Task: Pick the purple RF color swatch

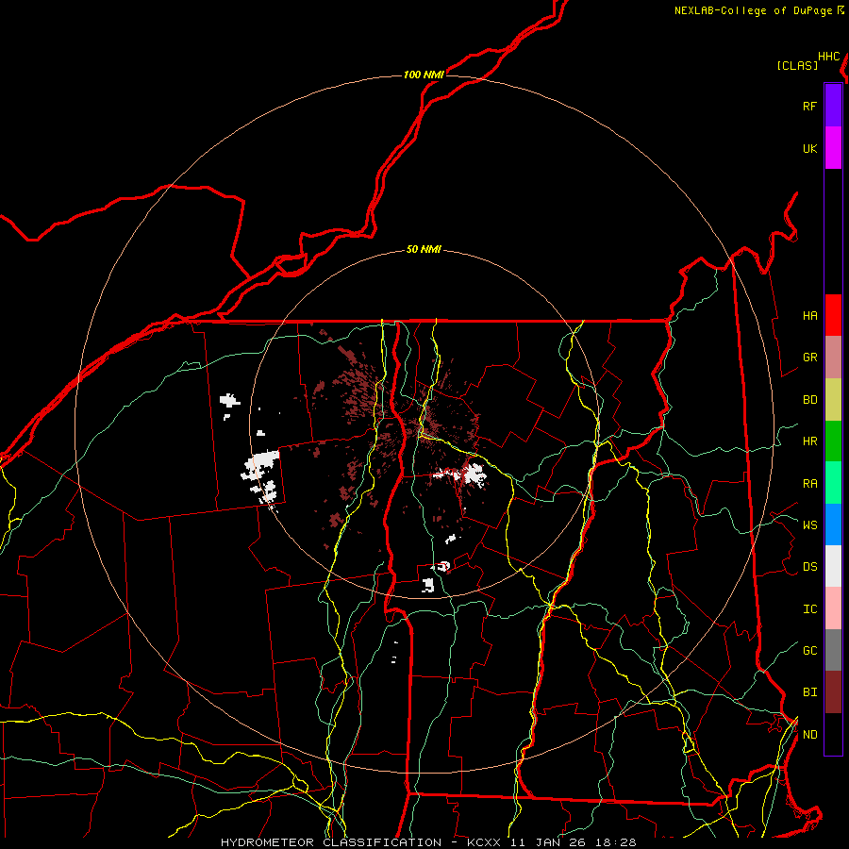Action: coord(833,106)
